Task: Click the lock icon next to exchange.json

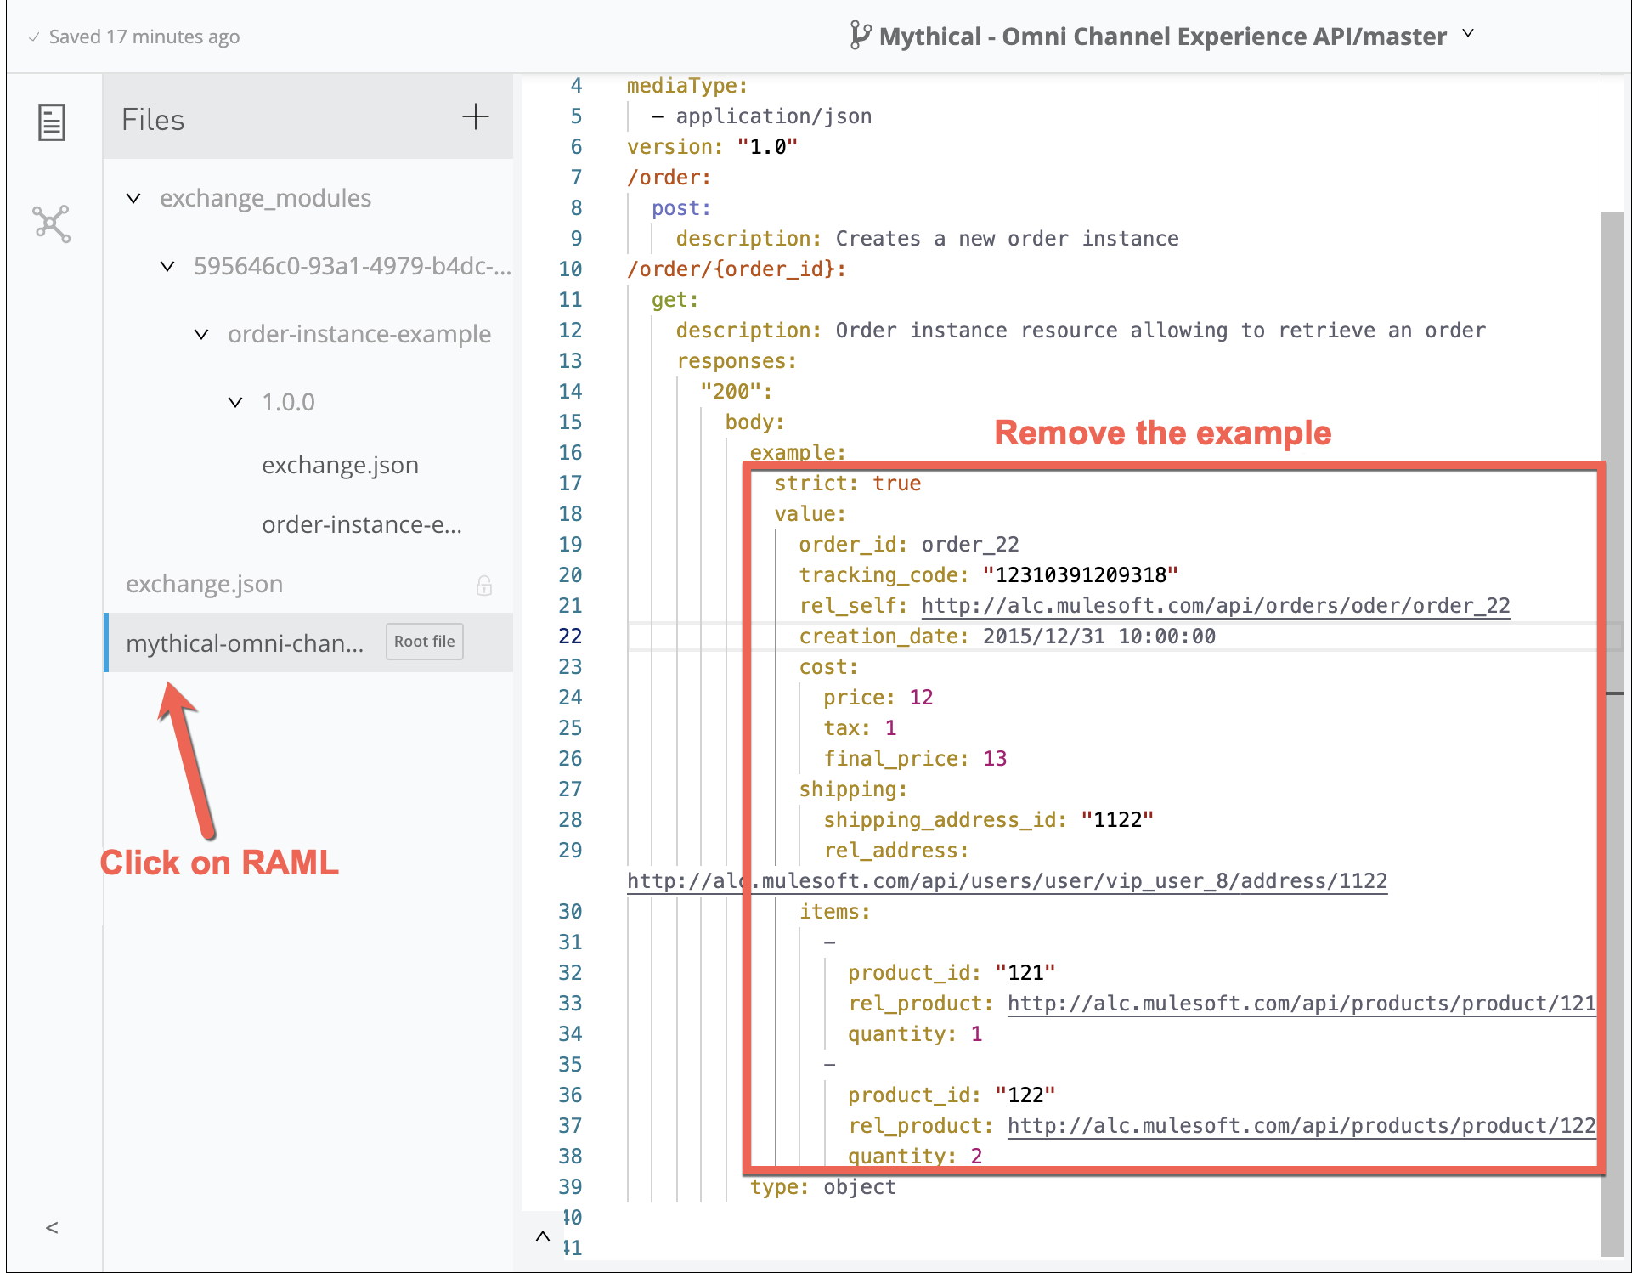Action: pos(484,586)
